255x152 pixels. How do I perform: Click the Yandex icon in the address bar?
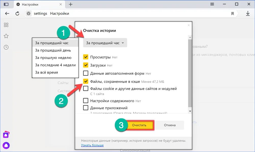coord(29,13)
